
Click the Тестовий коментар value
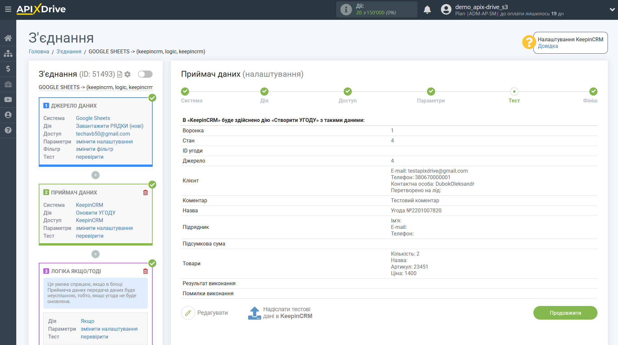(x=415, y=200)
